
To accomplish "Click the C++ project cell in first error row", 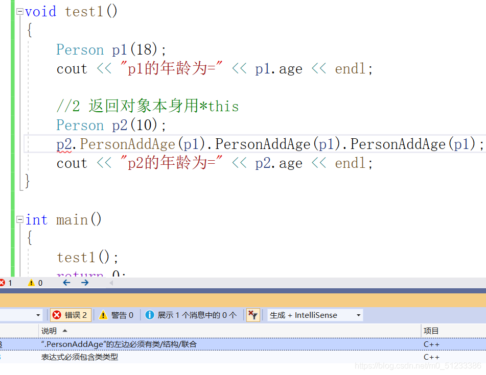I will pos(431,344).
